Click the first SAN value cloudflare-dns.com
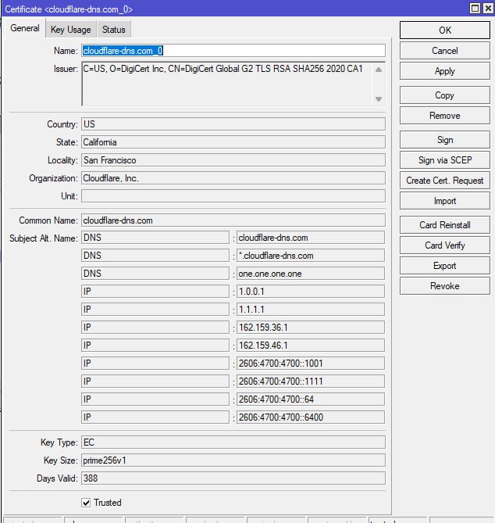Viewport: 495px width, 523px height. (x=311, y=238)
